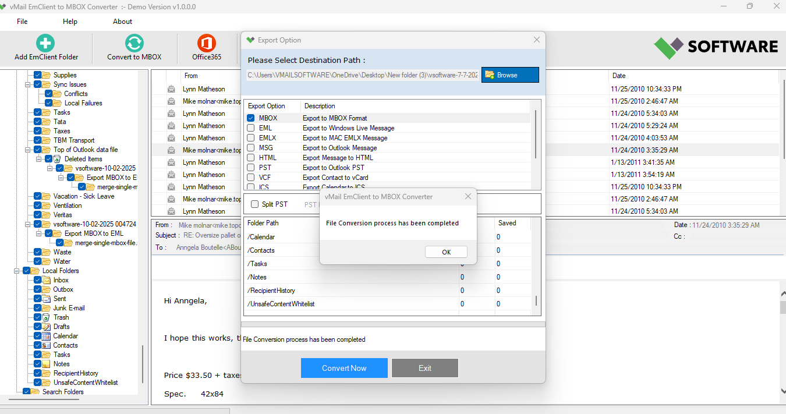Click the UnsafeContentWhitelist folder icon
The image size is (786, 414).
click(x=46, y=383)
